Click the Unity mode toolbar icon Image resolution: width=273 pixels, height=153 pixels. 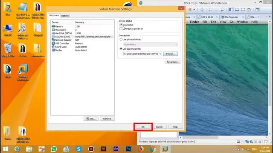pyautogui.click(x=249, y=9)
